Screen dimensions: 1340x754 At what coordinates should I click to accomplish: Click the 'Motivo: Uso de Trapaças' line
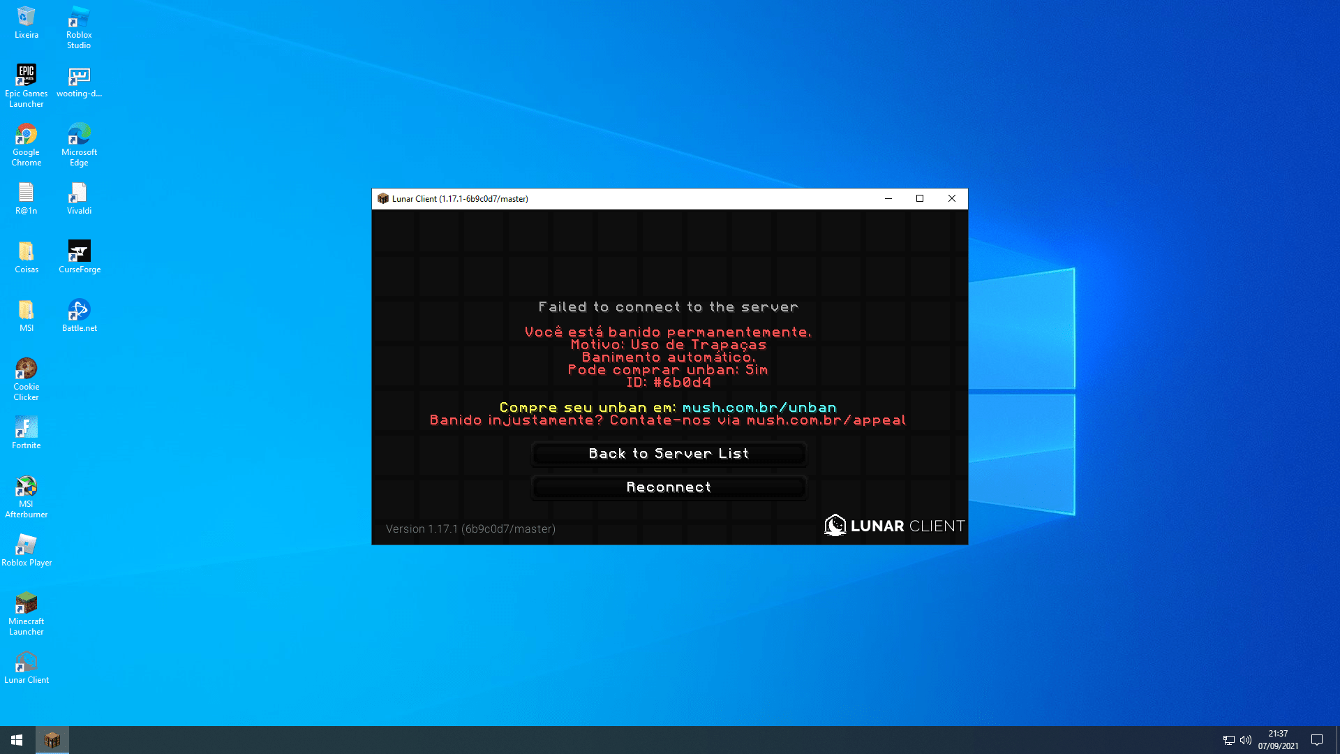pyautogui.click(x=669, y=345)
